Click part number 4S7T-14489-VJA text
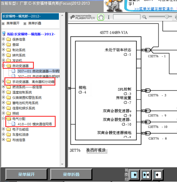The image size is (177, 182). pyautogui.click(x=114, y=33)
